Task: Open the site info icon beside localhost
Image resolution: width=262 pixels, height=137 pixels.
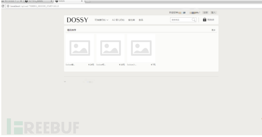Action: pos(8,6)
